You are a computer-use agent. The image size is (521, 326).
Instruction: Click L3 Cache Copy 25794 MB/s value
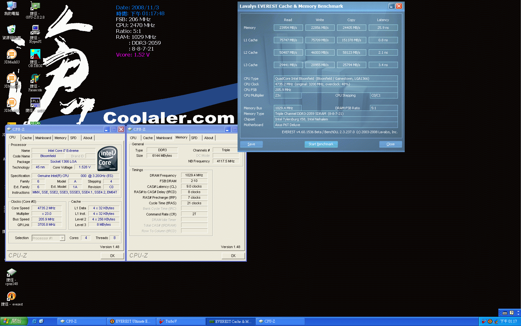[x=352, y=65]
